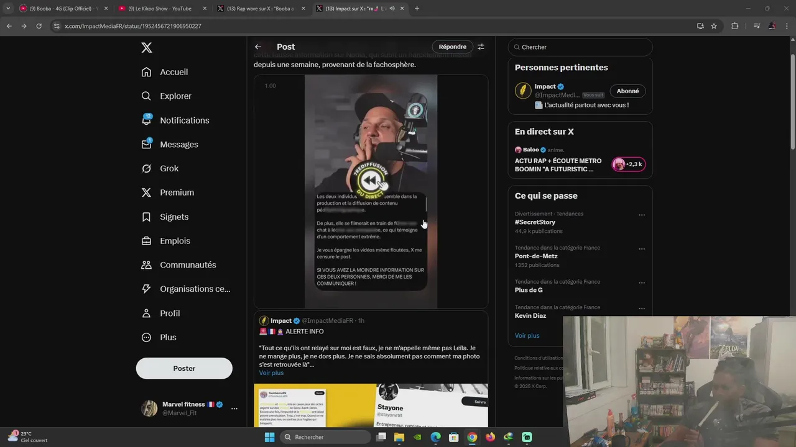Open Organisations certifiées lightning icon

tap(146, 289)
